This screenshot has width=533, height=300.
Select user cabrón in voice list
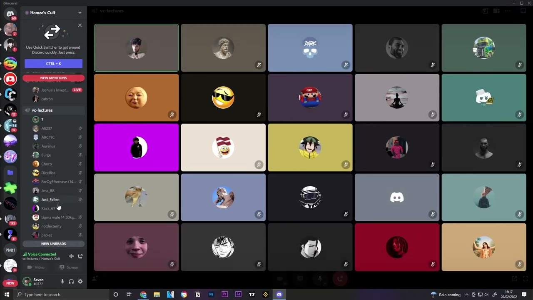(x=57, y=99)
